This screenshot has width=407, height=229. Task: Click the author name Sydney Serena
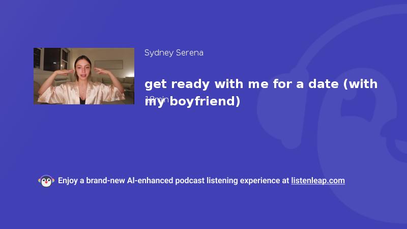[173, 53]
